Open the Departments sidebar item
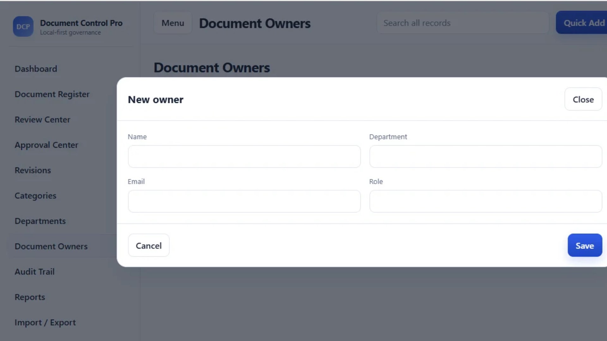Screen dimensions: 607x341 (x=40, y=221)
